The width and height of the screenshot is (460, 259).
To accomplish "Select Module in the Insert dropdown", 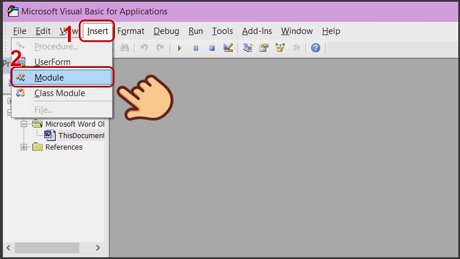I will pos(62,78).
